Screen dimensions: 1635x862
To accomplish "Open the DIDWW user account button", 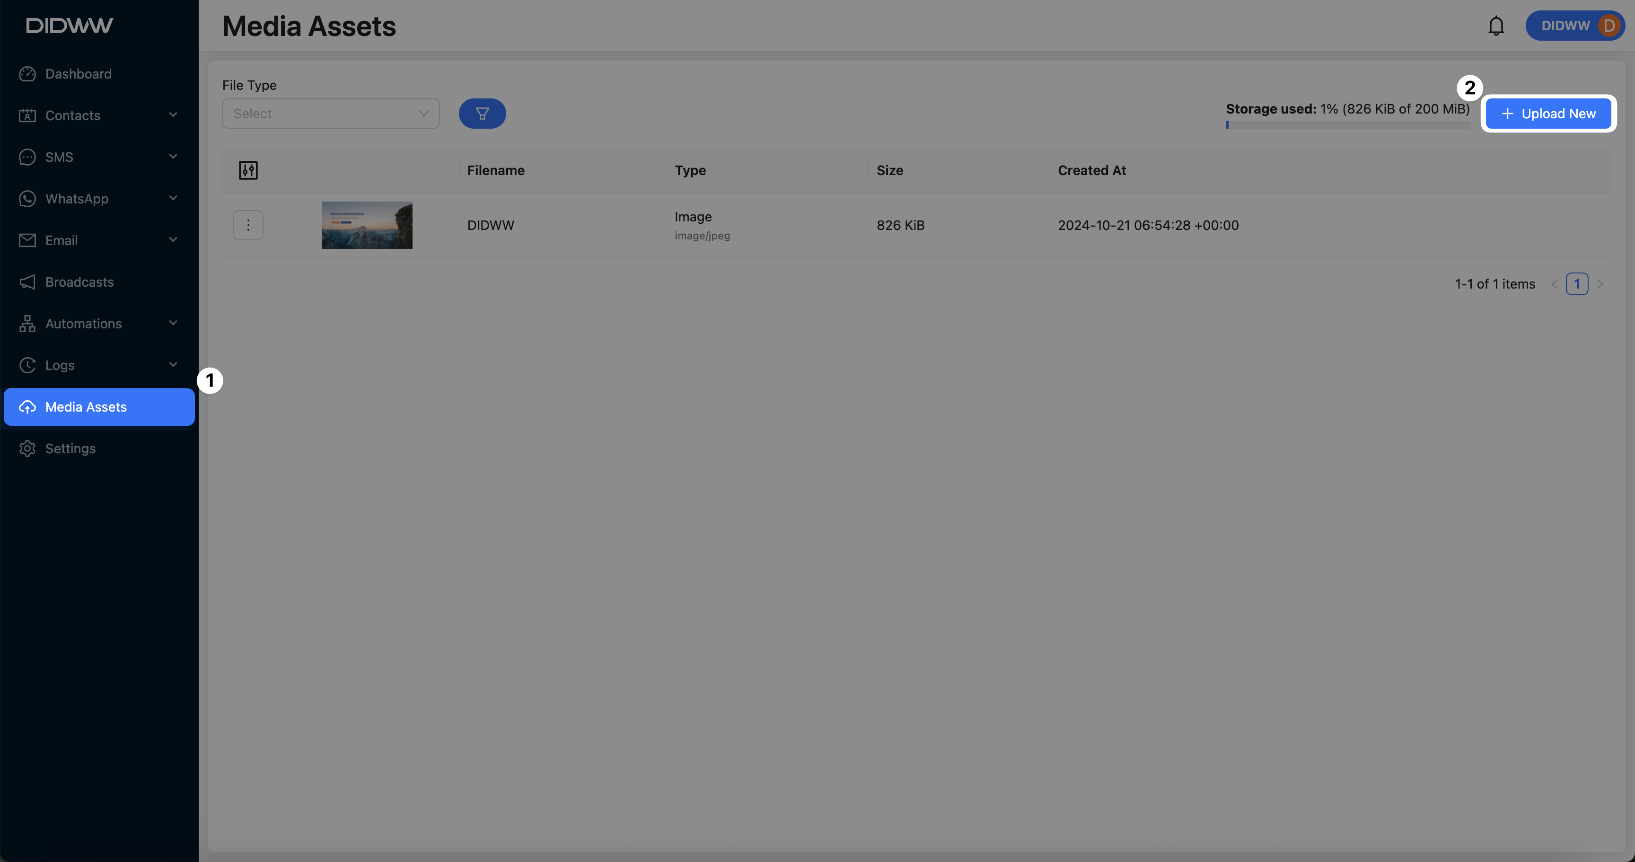I will click(1575, 26).
